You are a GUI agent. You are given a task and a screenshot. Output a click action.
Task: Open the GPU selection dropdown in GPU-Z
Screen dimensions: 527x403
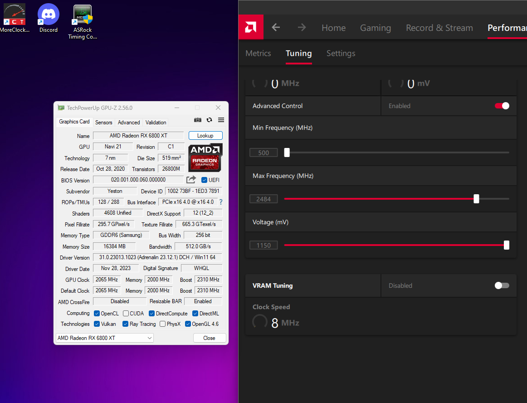click(104, 338)
